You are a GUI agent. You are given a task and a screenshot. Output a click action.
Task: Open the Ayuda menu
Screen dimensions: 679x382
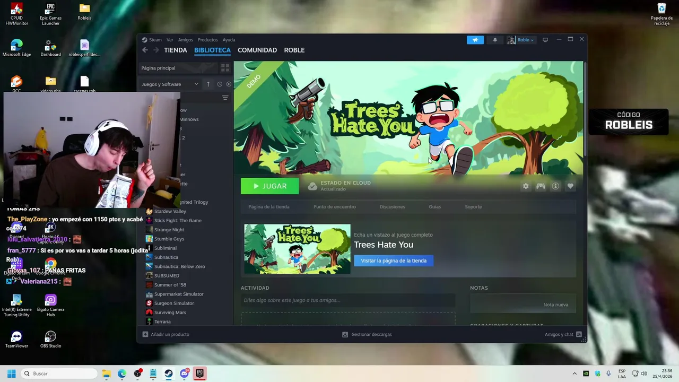click(x=229, y=40)
